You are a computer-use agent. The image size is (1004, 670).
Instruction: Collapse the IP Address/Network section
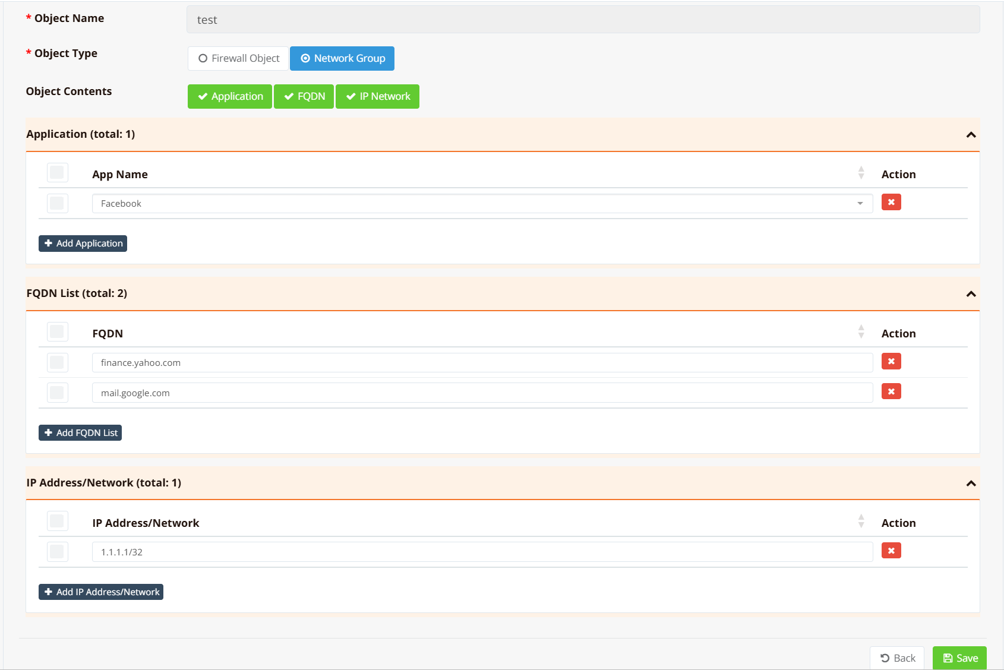click(x=971, y=483)
